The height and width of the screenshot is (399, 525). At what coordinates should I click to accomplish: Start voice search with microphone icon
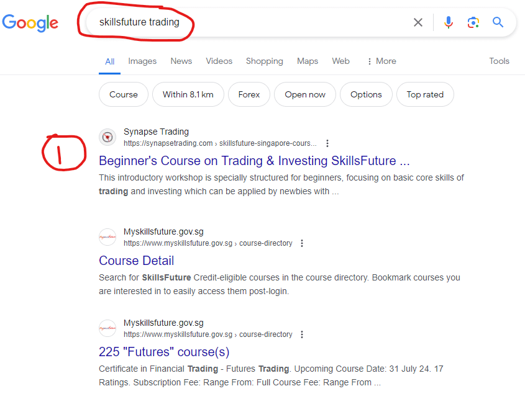coord(448,23)
